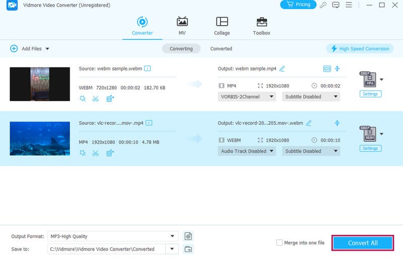Expand Output Format MP3-High Quality dropdown
Image resolution: width=403 pixels, height=258 pixels.
(x=172, y=236)
